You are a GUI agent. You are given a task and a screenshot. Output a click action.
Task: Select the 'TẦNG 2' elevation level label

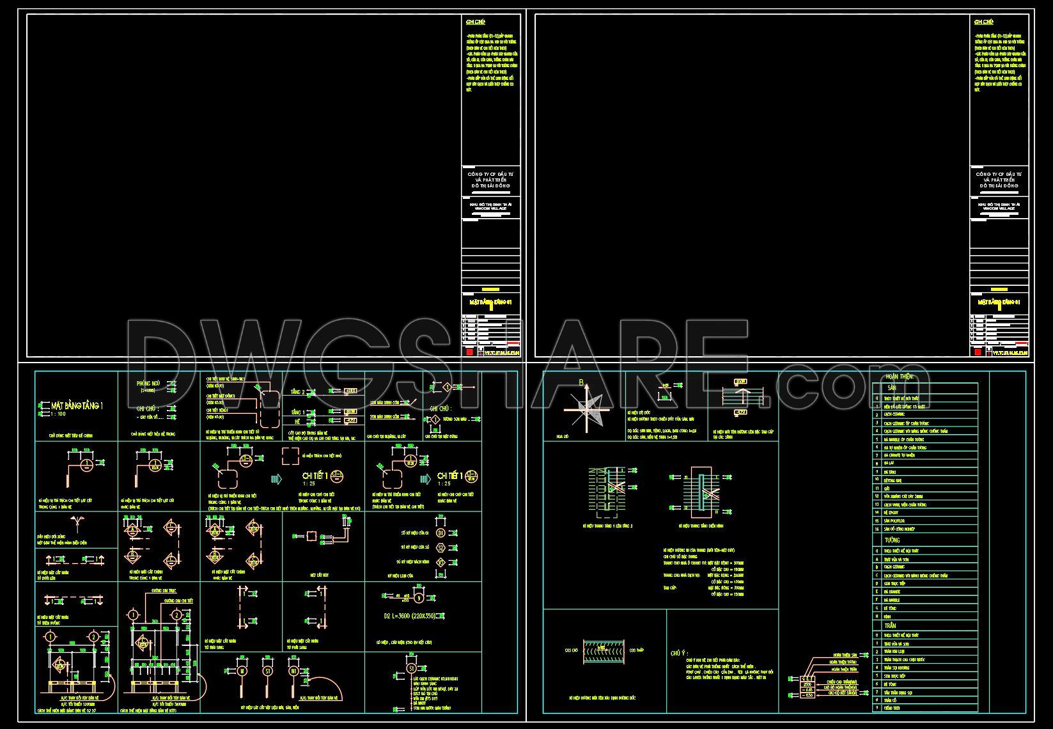coord(298,391)
